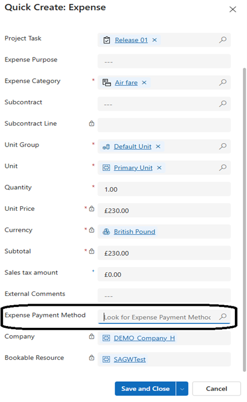Open the SAGWTest bookable resource link
Screen dimensions: 247x402
coord(130,360)
